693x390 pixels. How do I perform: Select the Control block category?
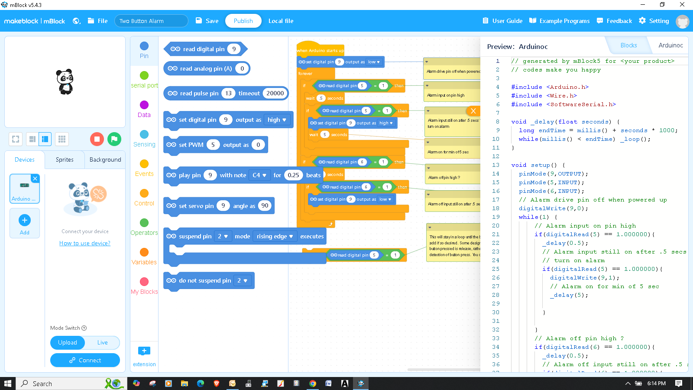point(144,198)
